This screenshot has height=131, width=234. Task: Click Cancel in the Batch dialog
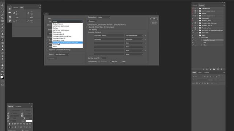pos(154,23)
